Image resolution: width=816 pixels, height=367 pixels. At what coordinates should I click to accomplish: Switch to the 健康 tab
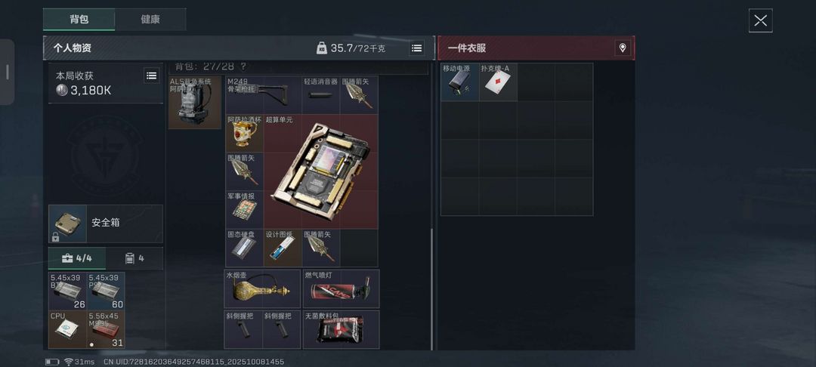coord(150,20)
